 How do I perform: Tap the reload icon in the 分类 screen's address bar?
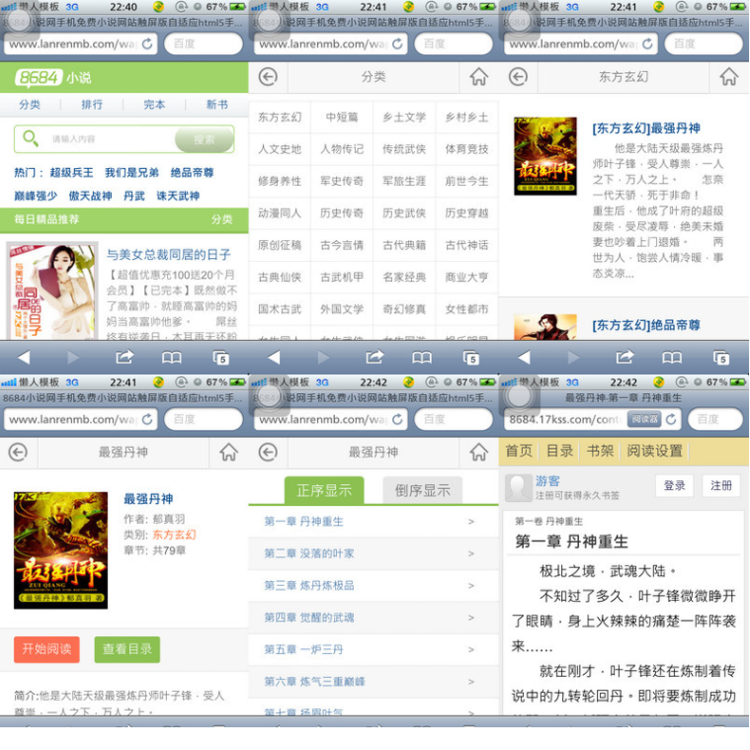pyautogui.click(x=397, y=43)
